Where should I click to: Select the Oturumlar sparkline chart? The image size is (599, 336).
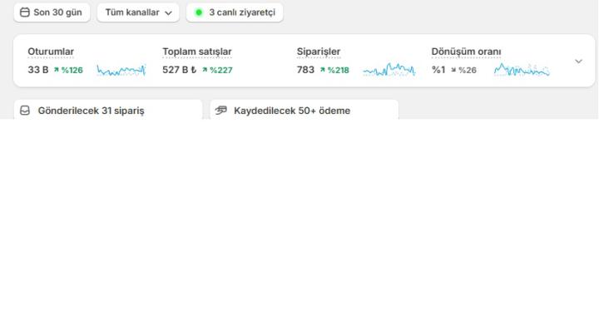point(121,70)
